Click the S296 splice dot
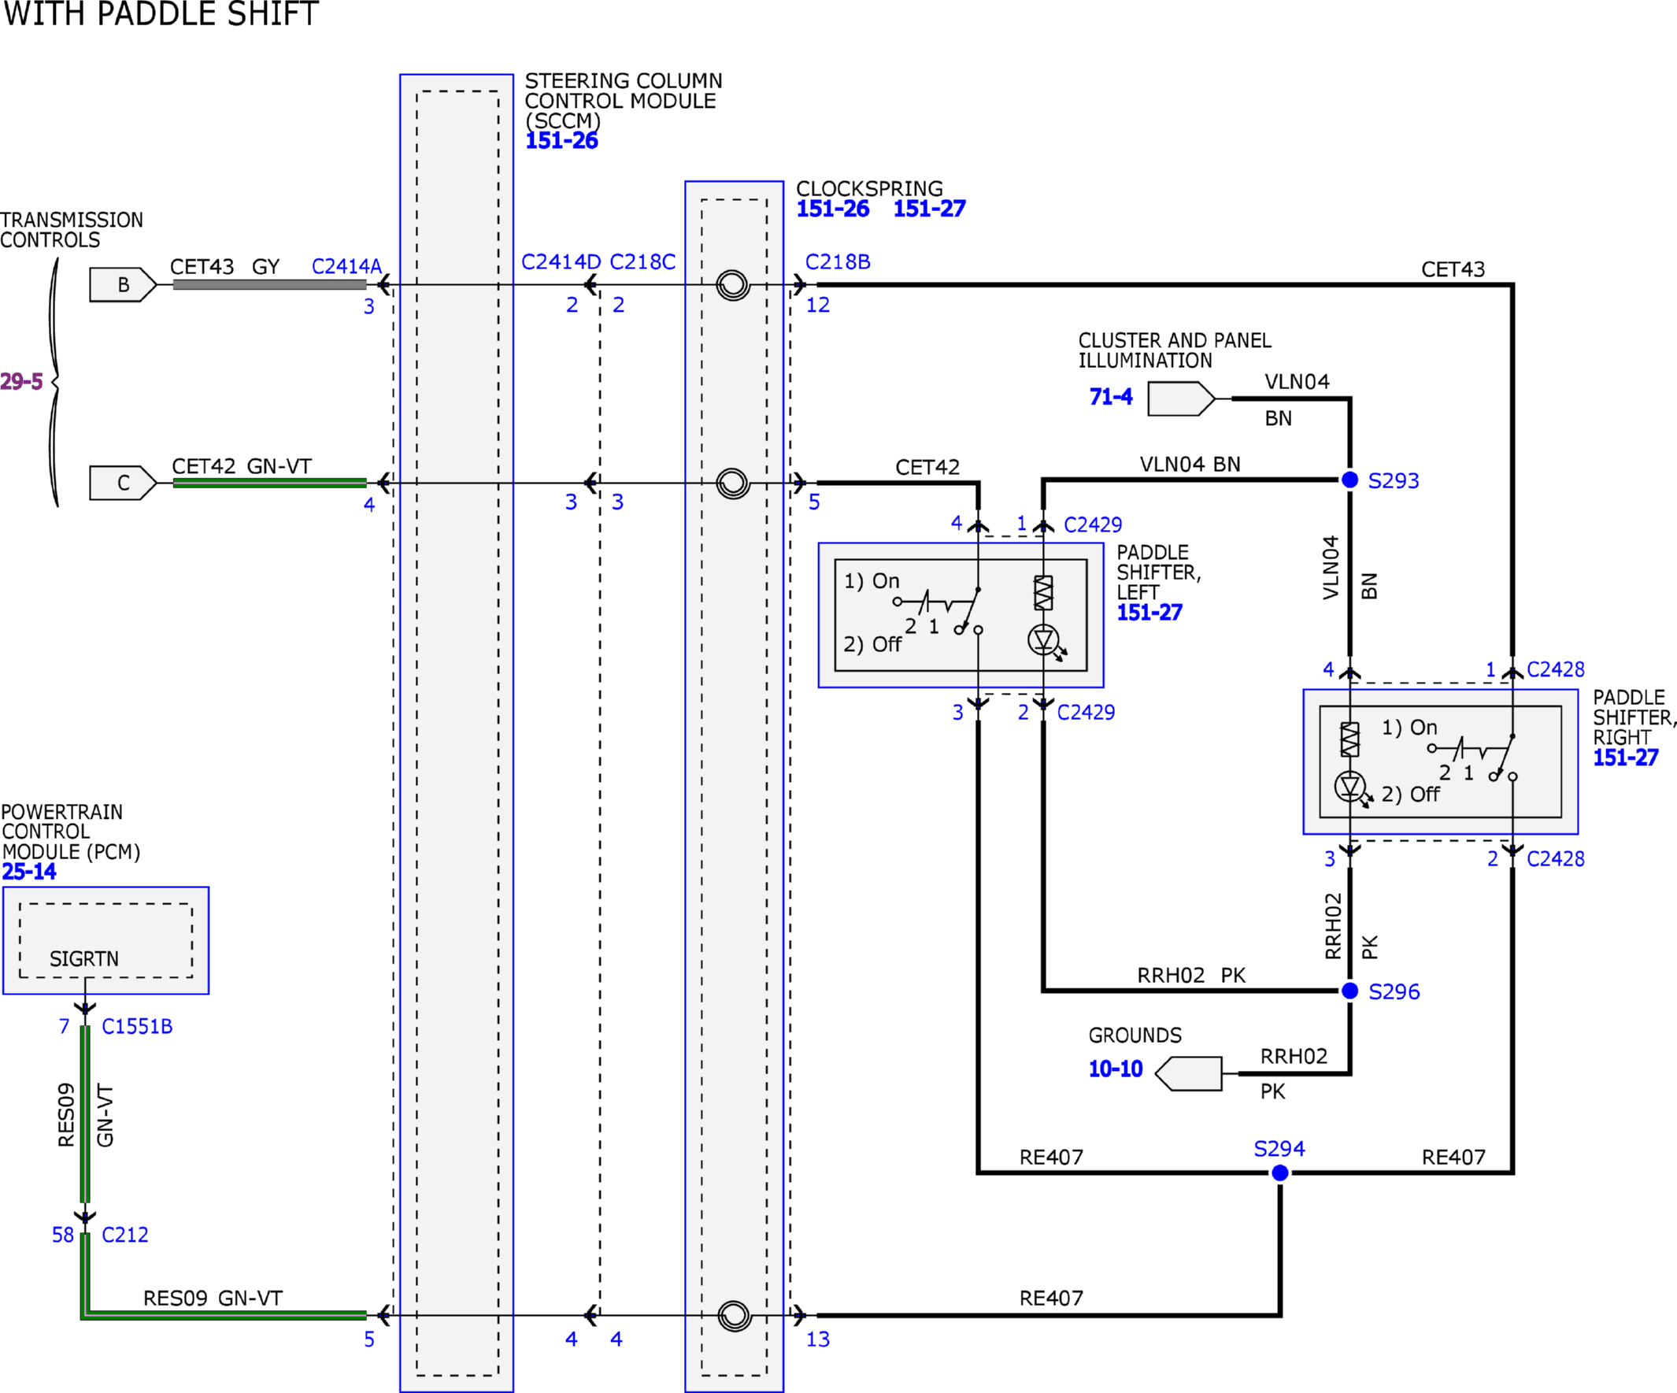 pyautogui.click(x=1349, y=991)
